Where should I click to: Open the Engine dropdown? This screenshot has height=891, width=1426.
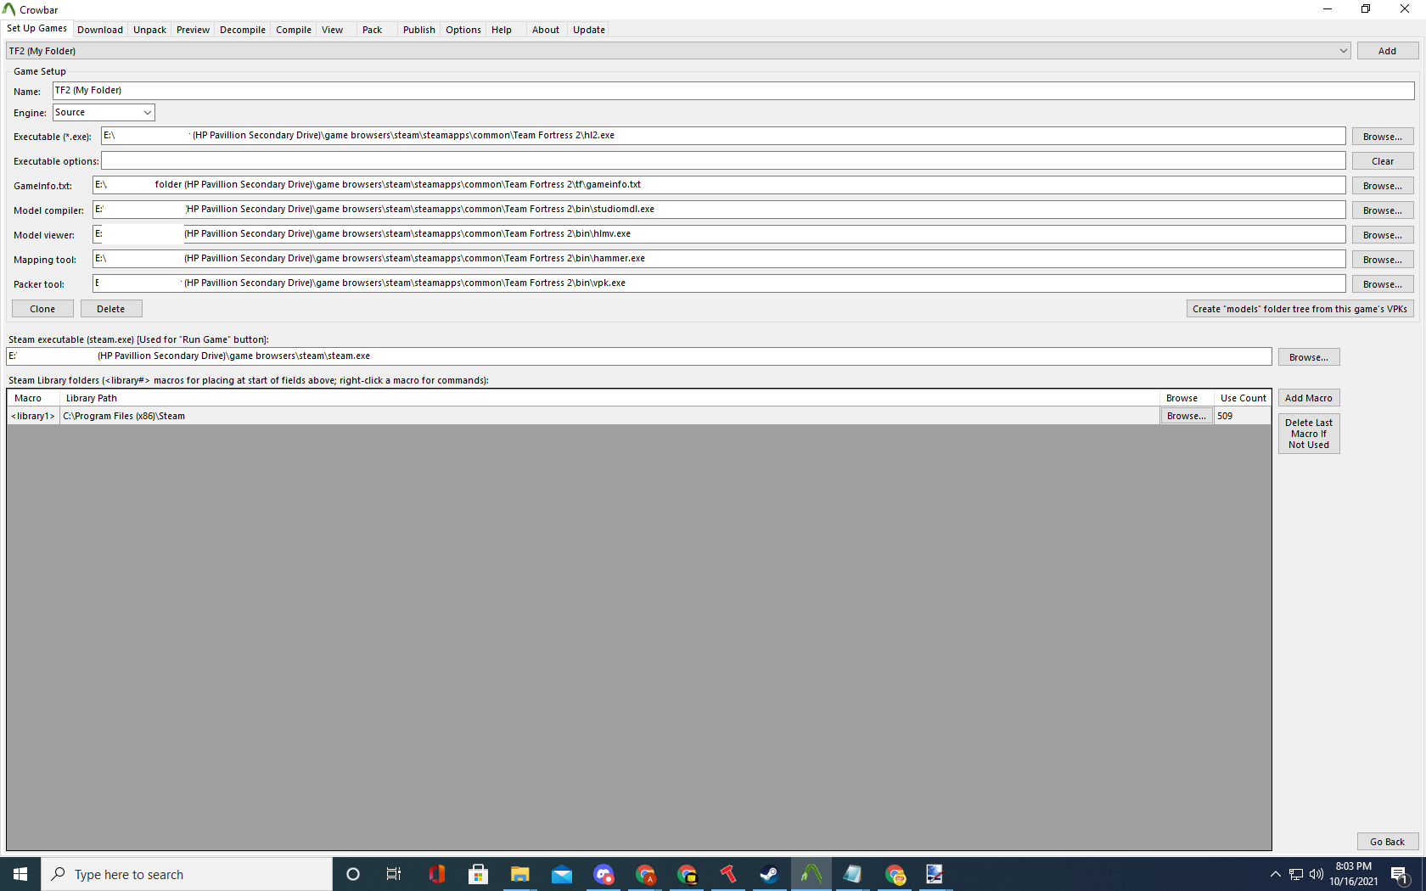[104, 112]
